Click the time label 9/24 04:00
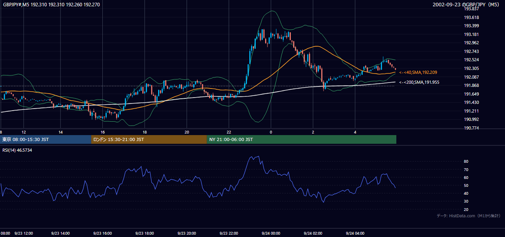505x237 pixels. (355, 233)
